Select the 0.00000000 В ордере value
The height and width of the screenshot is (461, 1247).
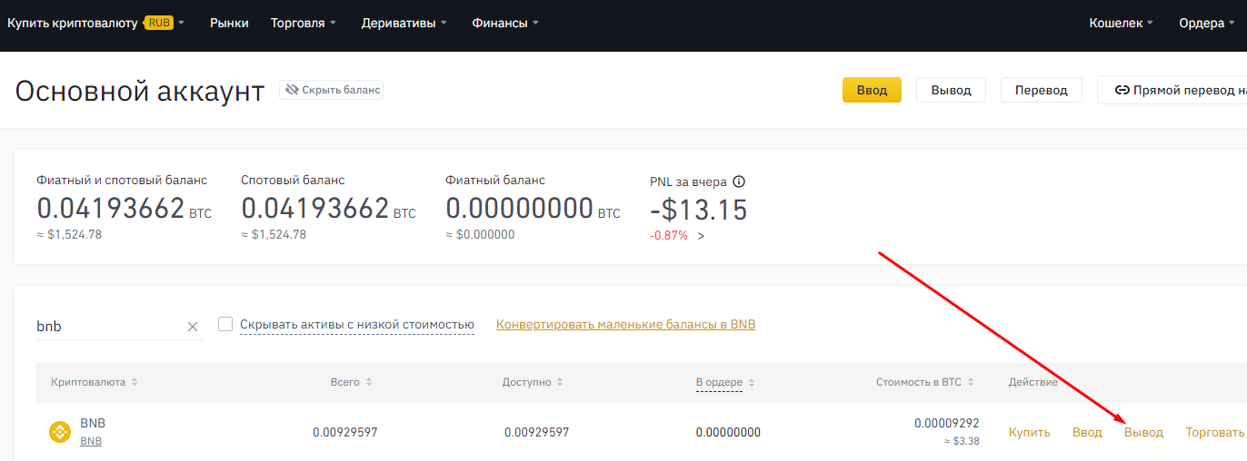coord(728,432)
